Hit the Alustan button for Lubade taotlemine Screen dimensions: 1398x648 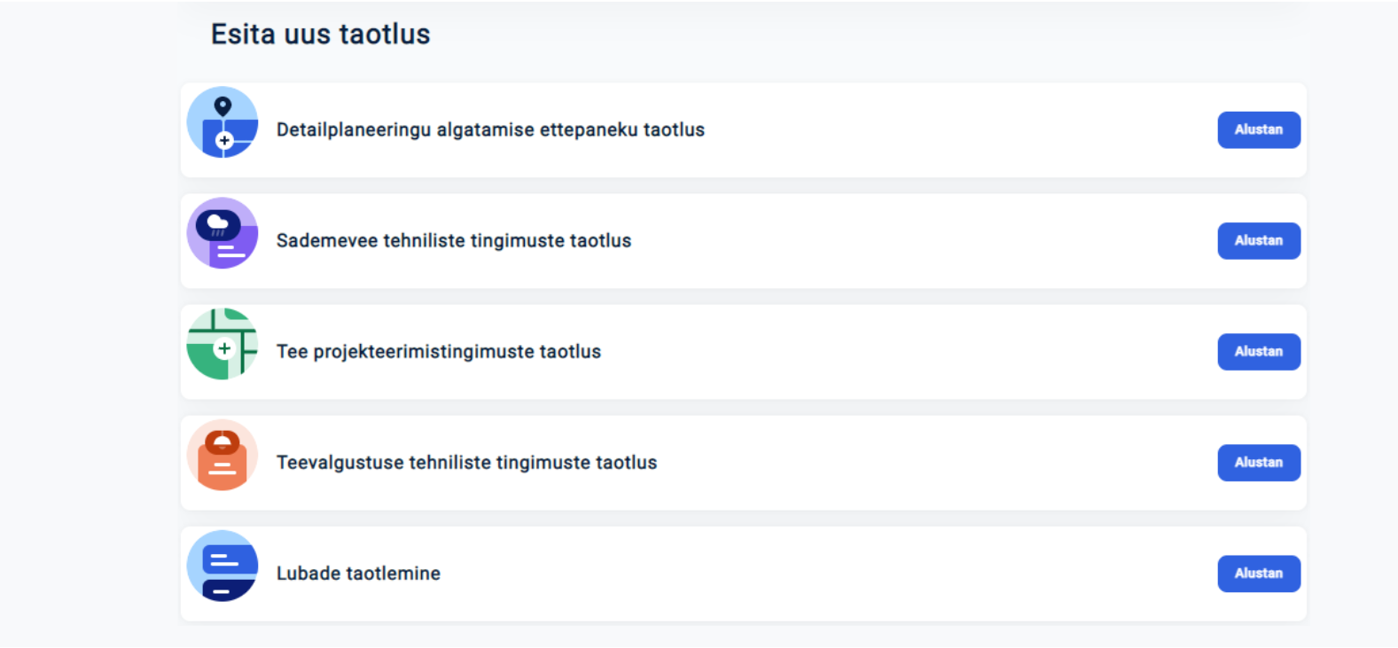coord(1258,574)
